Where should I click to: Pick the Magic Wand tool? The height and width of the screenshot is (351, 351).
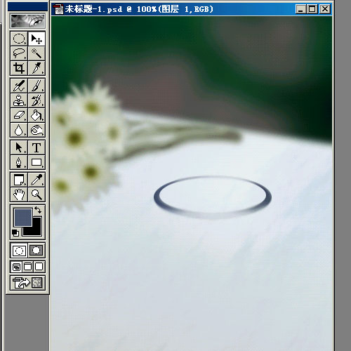pyautogui.click(x=37, y=53)
